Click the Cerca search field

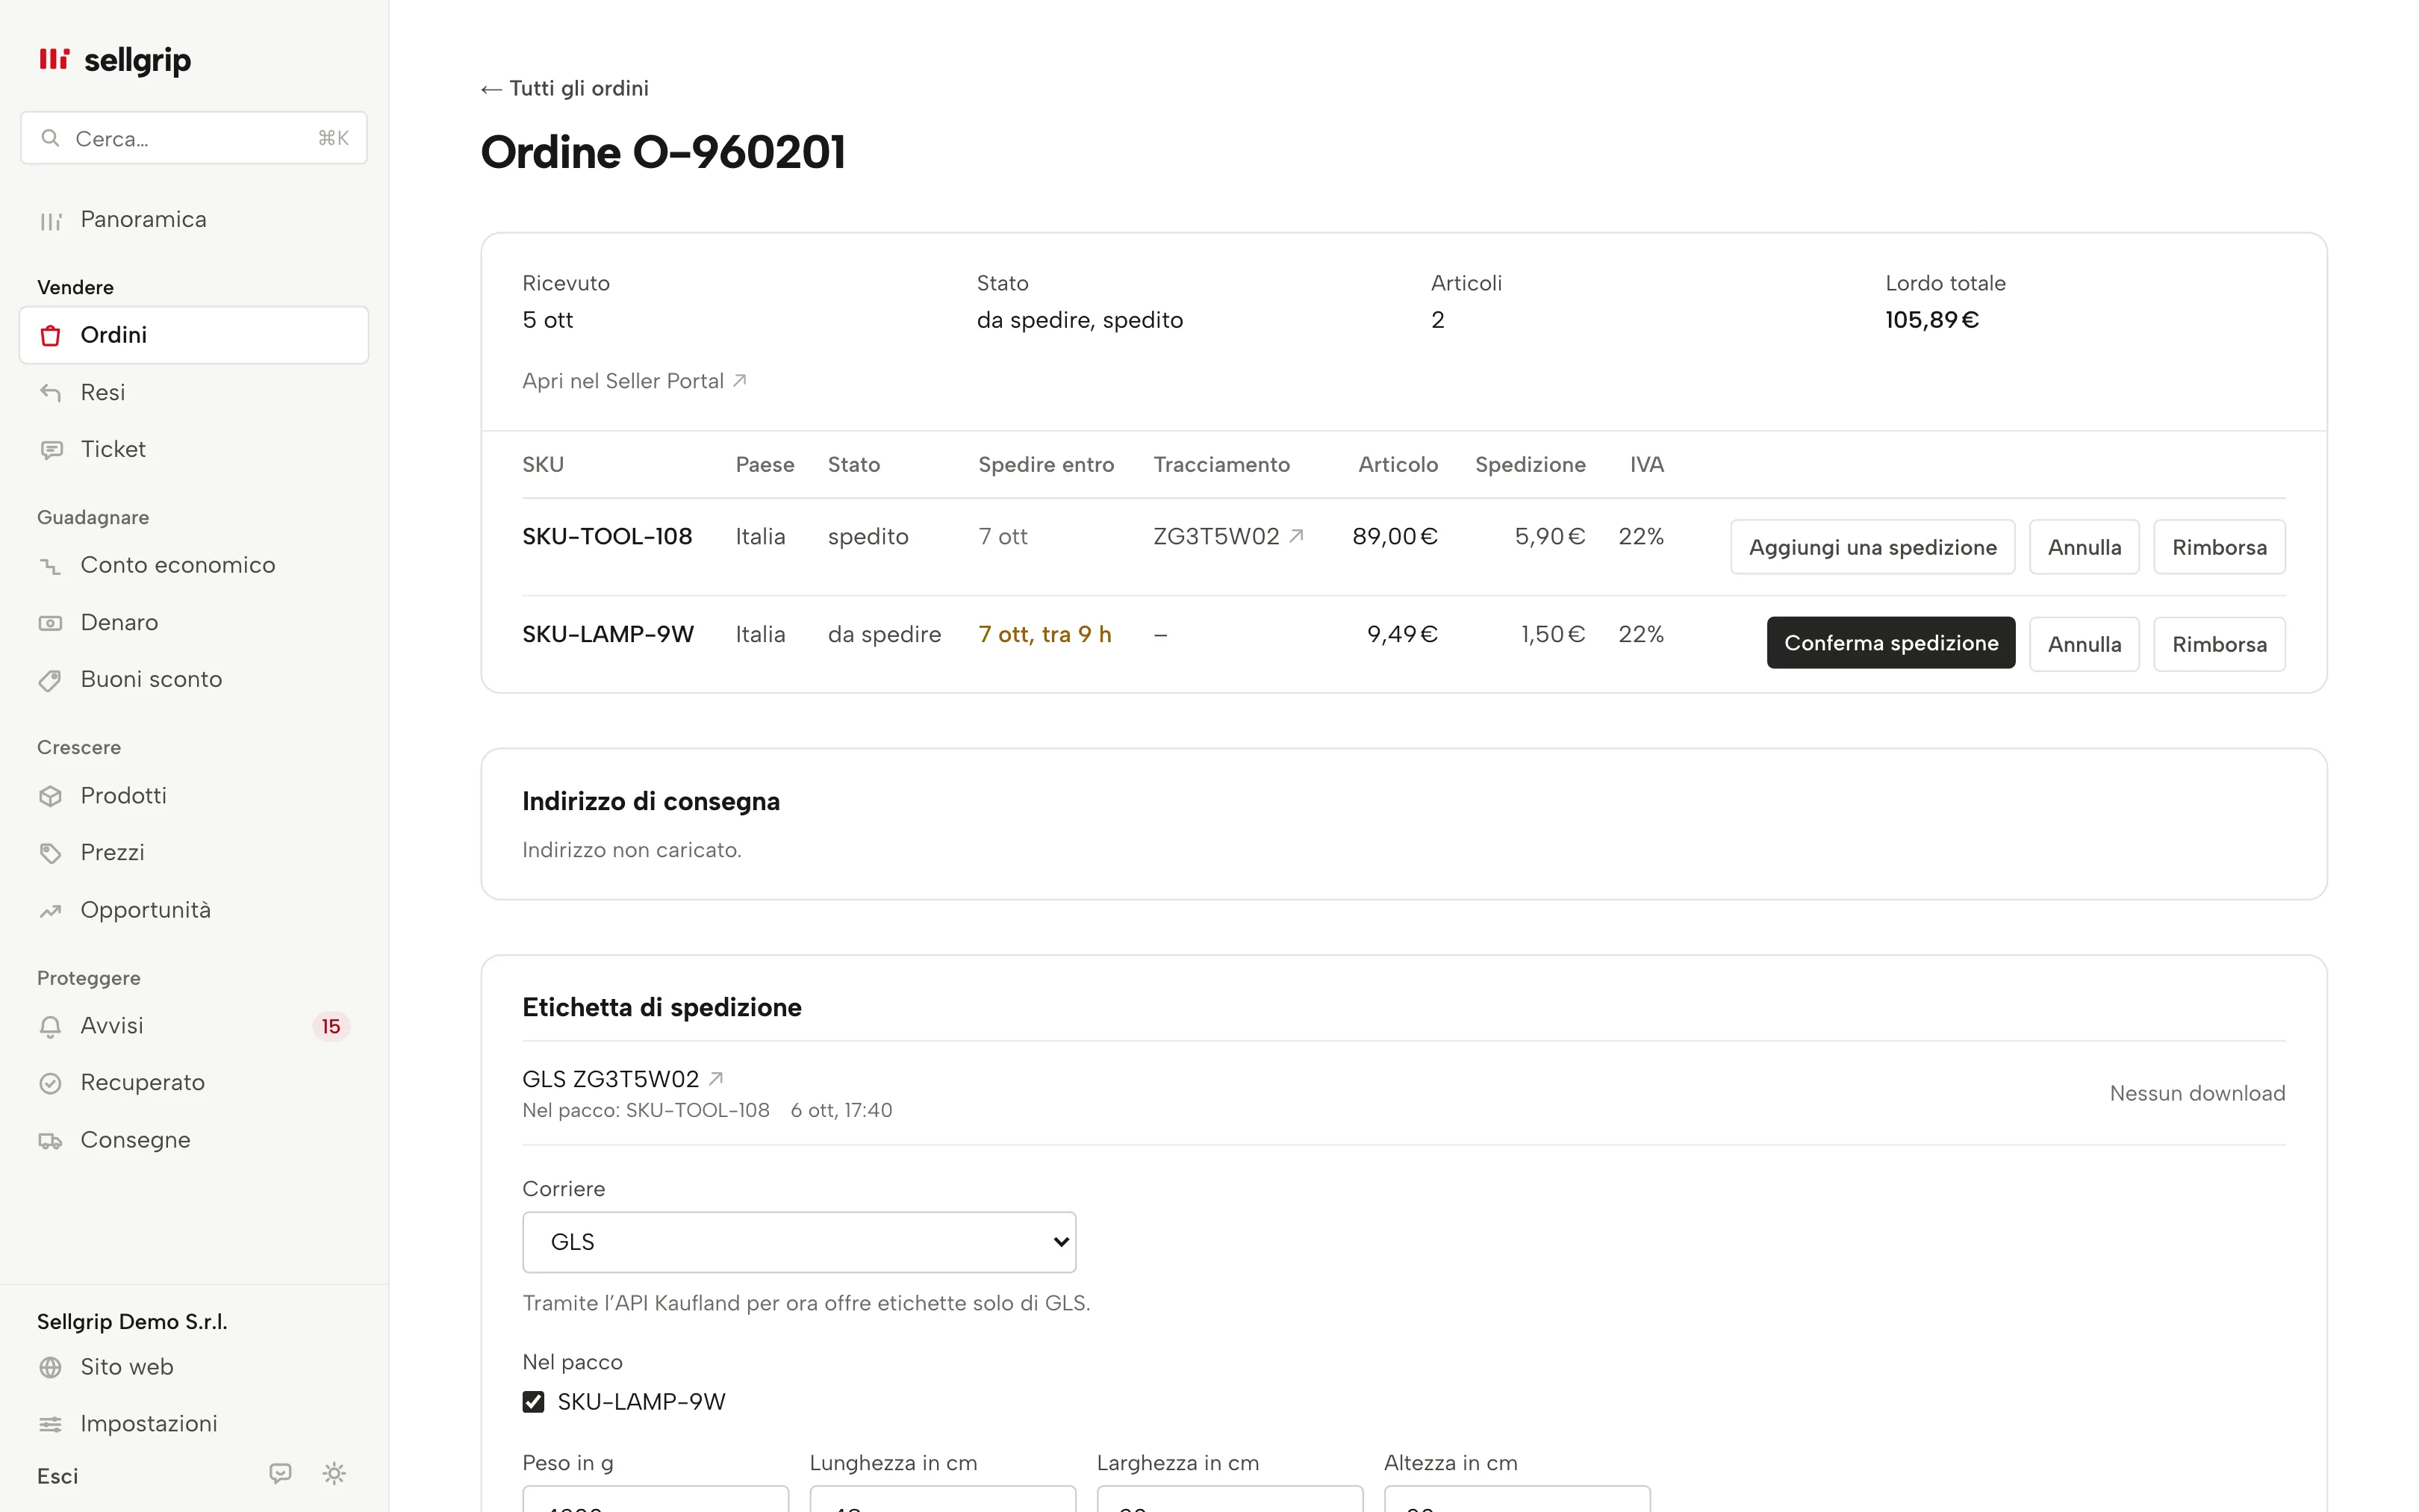194,138
